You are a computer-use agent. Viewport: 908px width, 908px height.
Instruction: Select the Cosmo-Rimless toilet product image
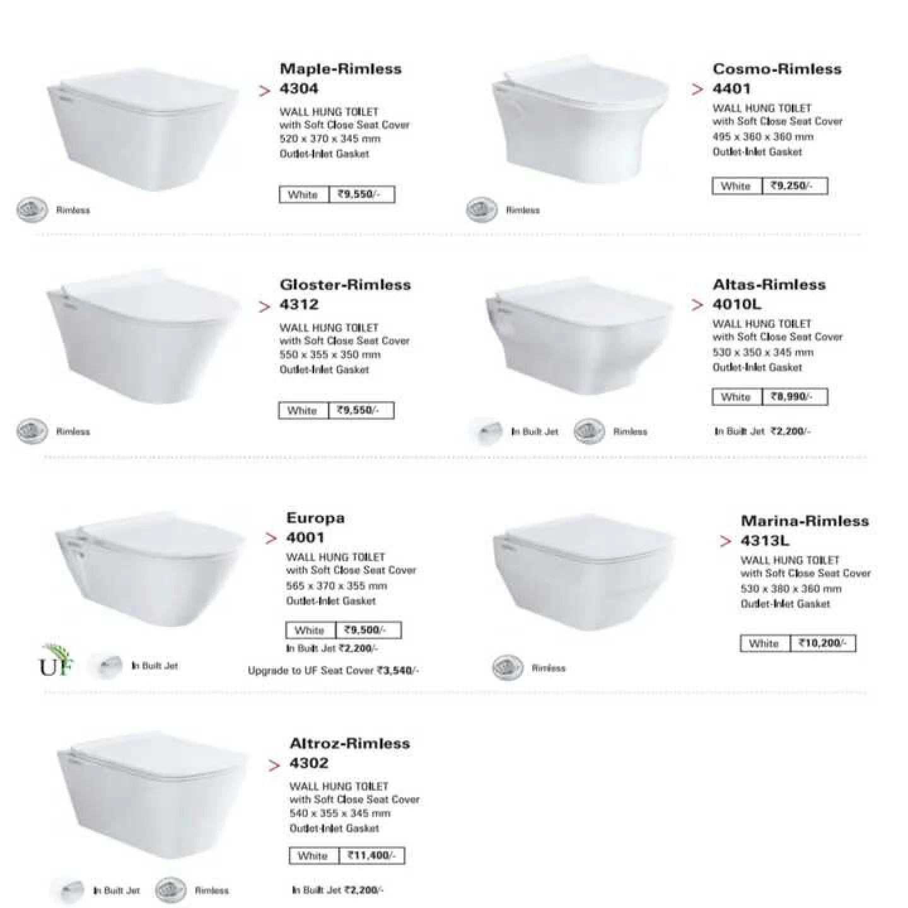pos(579,127)
